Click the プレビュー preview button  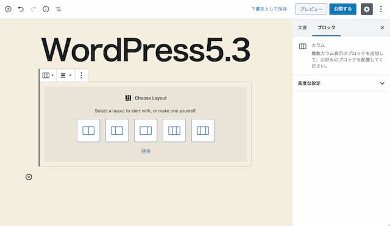[311, 9]
